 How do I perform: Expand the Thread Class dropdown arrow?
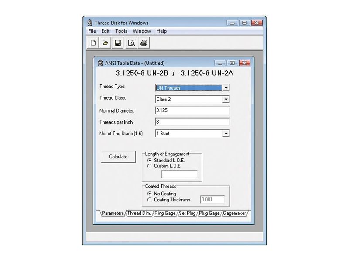coord(226,99)
